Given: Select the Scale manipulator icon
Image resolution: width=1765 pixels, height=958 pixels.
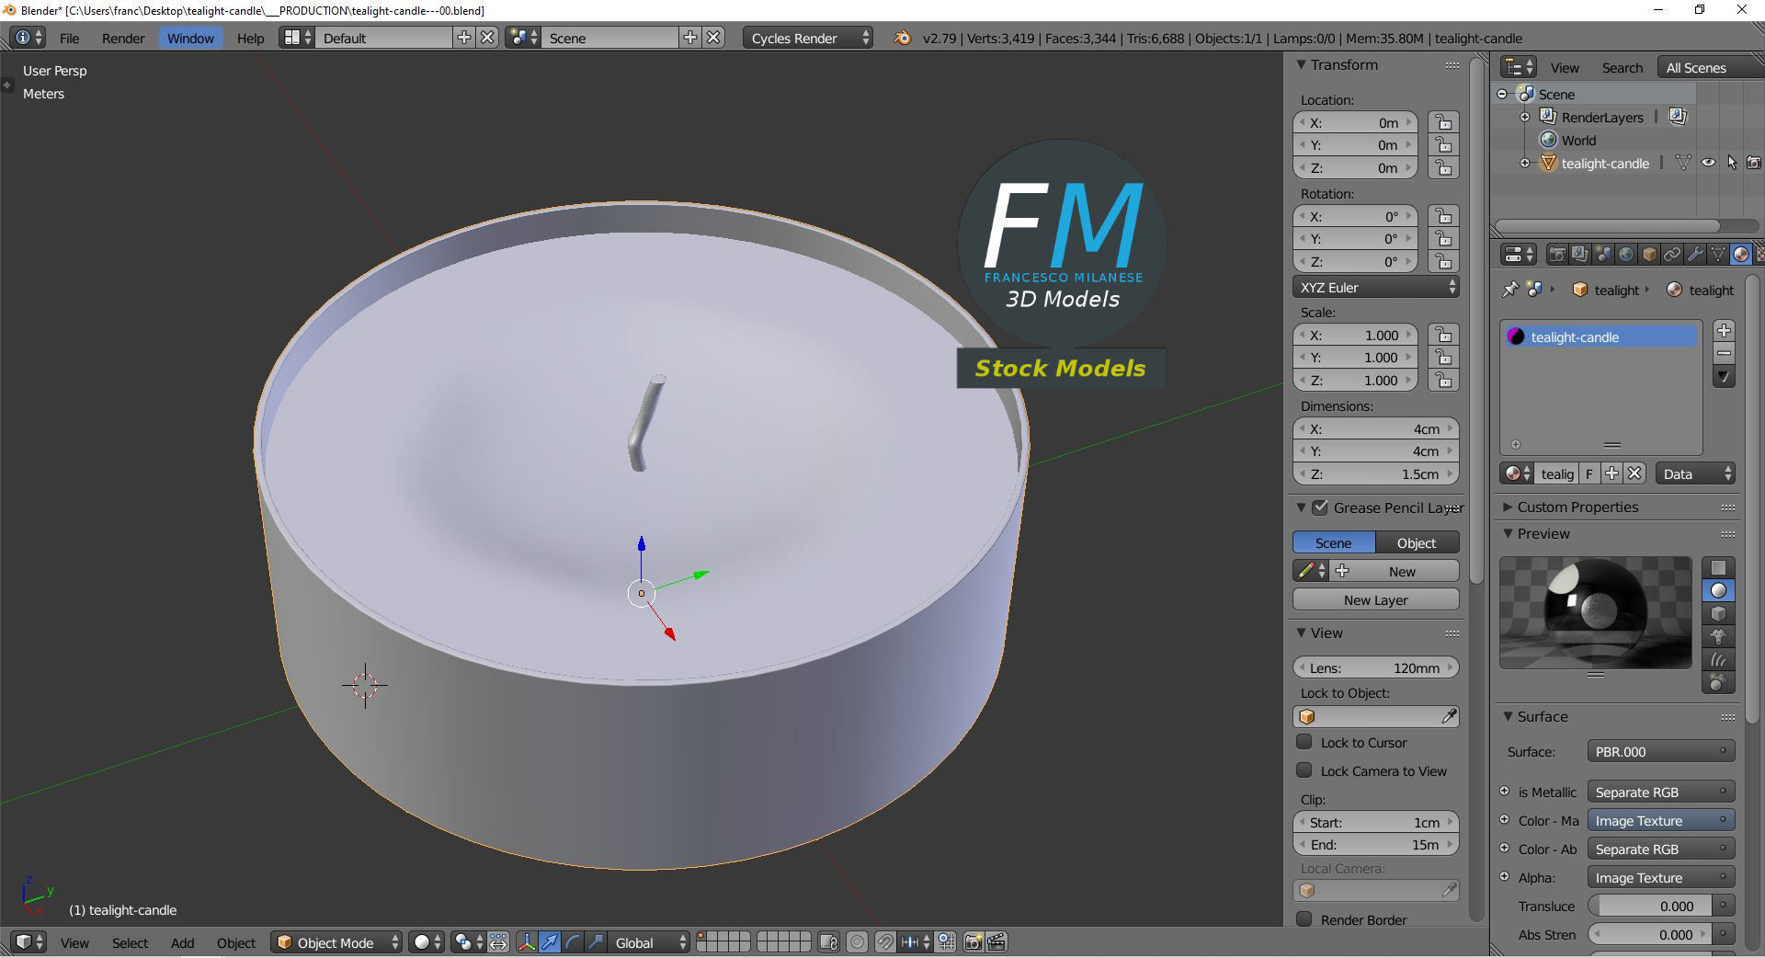Looking at the screenshot, I should [x=596, y=942].
